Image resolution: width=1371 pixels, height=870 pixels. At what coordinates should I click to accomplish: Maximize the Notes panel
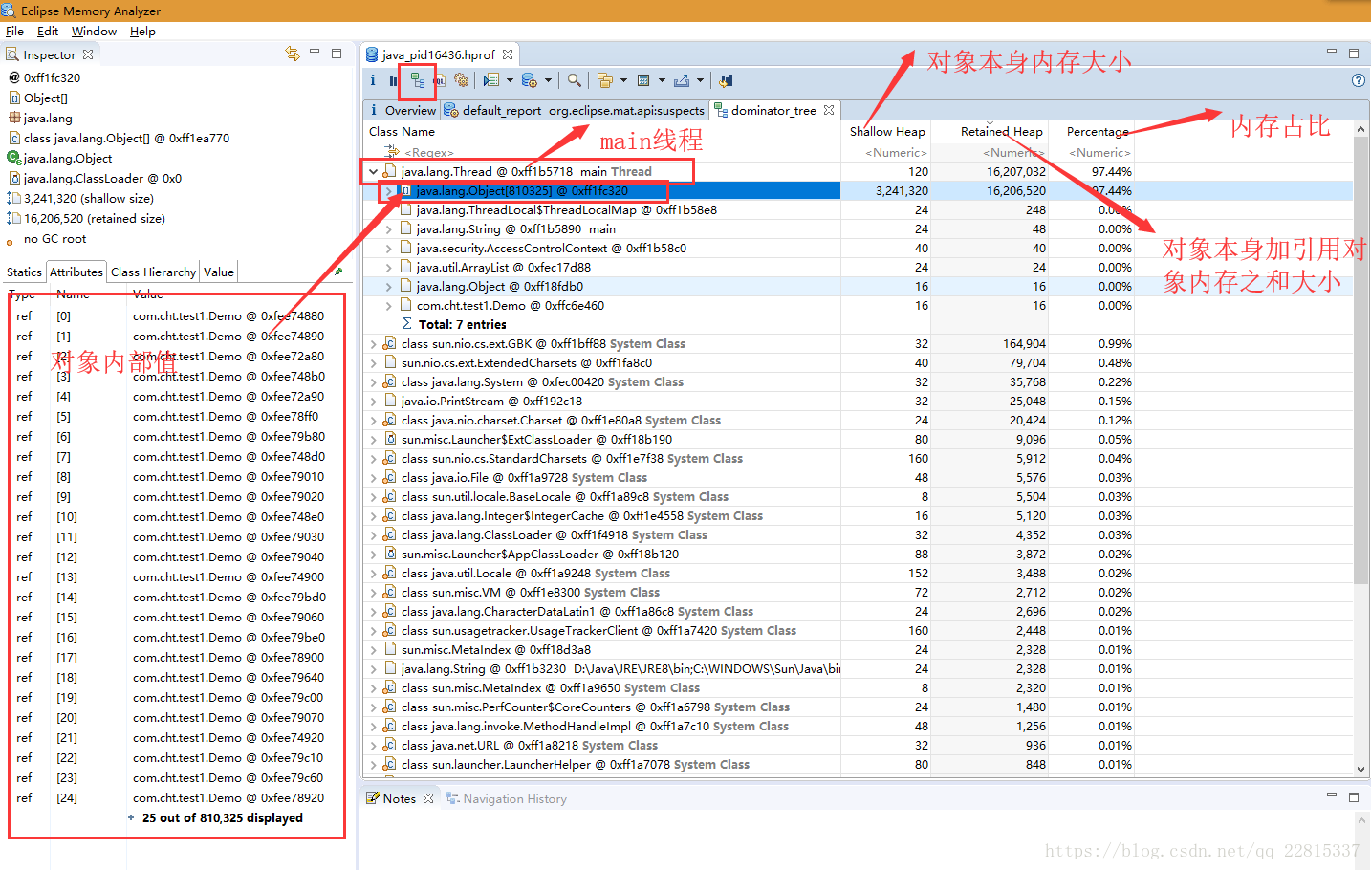[x=1354, y=796]
